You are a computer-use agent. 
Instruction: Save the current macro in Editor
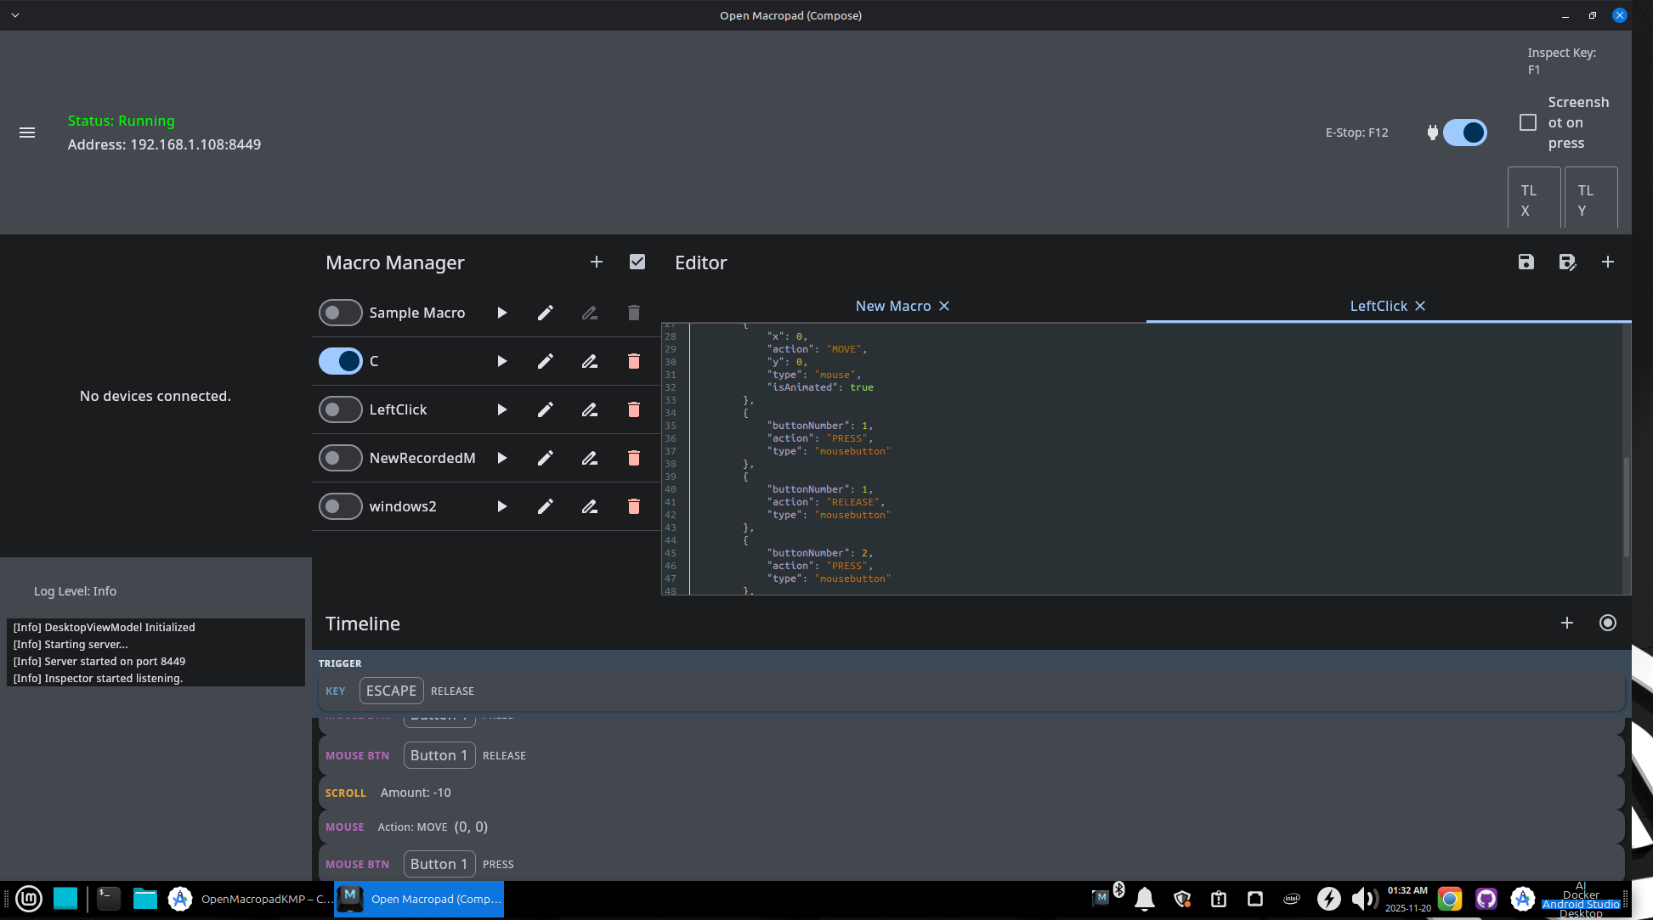[x=1526, y=262]
